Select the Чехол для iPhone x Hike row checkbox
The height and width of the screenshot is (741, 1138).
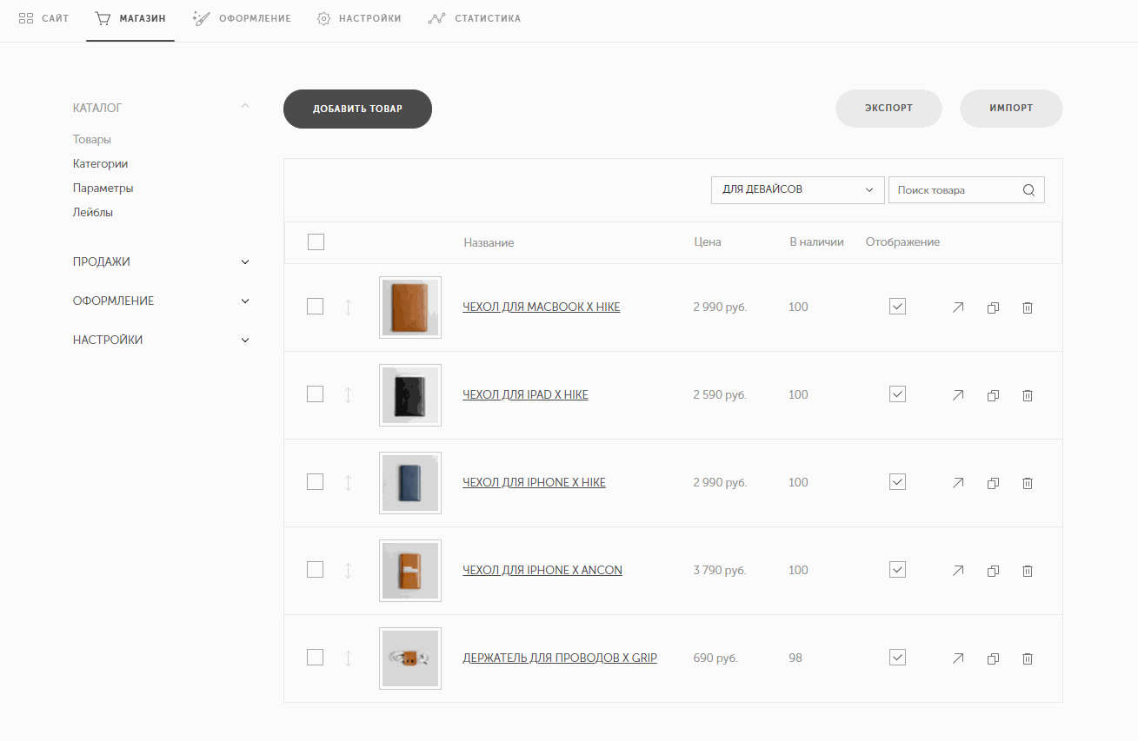point(316,482)
